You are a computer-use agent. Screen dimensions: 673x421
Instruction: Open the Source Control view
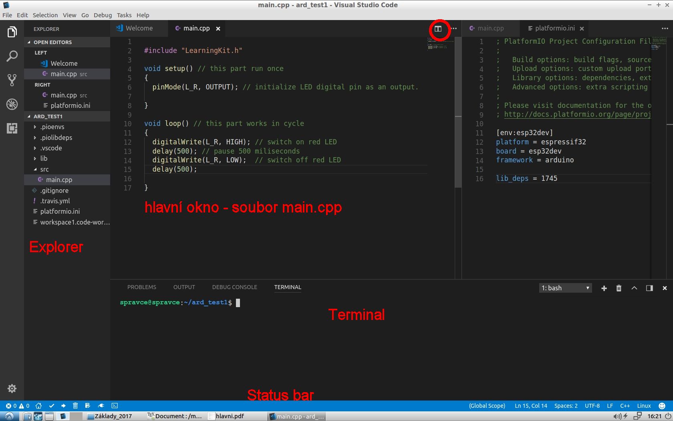pyautogui.click(x=12, y=80)
